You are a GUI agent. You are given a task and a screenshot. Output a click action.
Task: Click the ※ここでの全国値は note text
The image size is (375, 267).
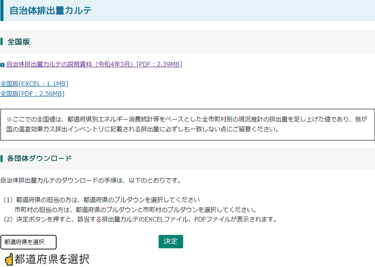pos(187,124)
